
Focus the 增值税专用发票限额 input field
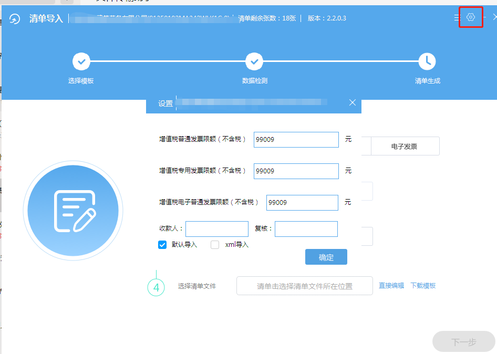296,171
